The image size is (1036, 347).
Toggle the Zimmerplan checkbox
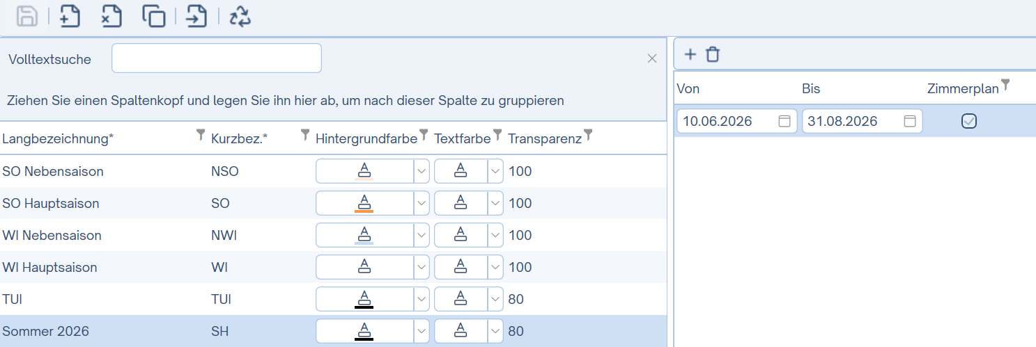tap(968, 121)
